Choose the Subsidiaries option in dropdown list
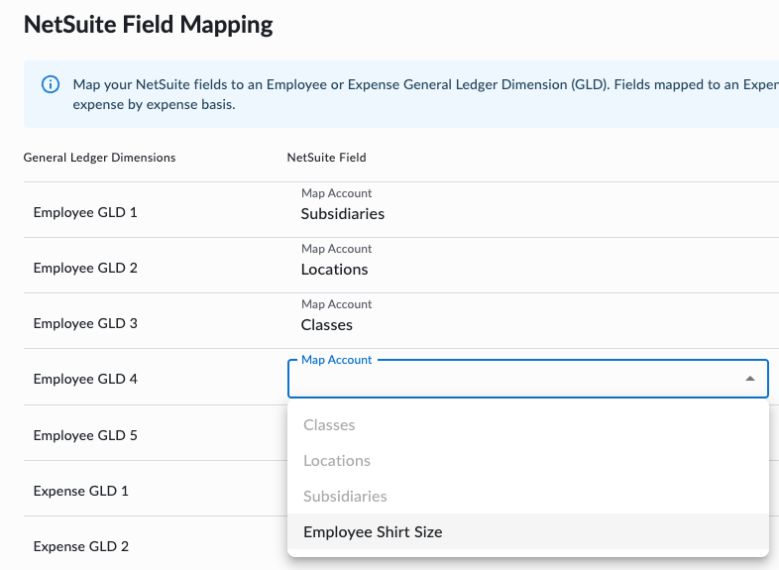The height and width of the screenshot is (570, 779). coord(528,496)
